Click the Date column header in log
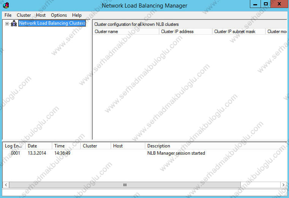289x198 pixels. 39,146
